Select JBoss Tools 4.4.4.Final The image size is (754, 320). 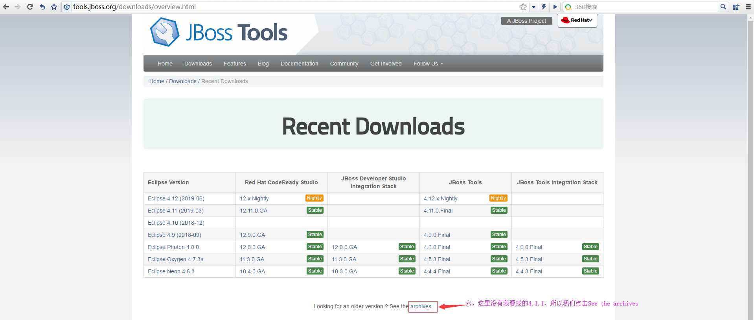tap(437, 271)
